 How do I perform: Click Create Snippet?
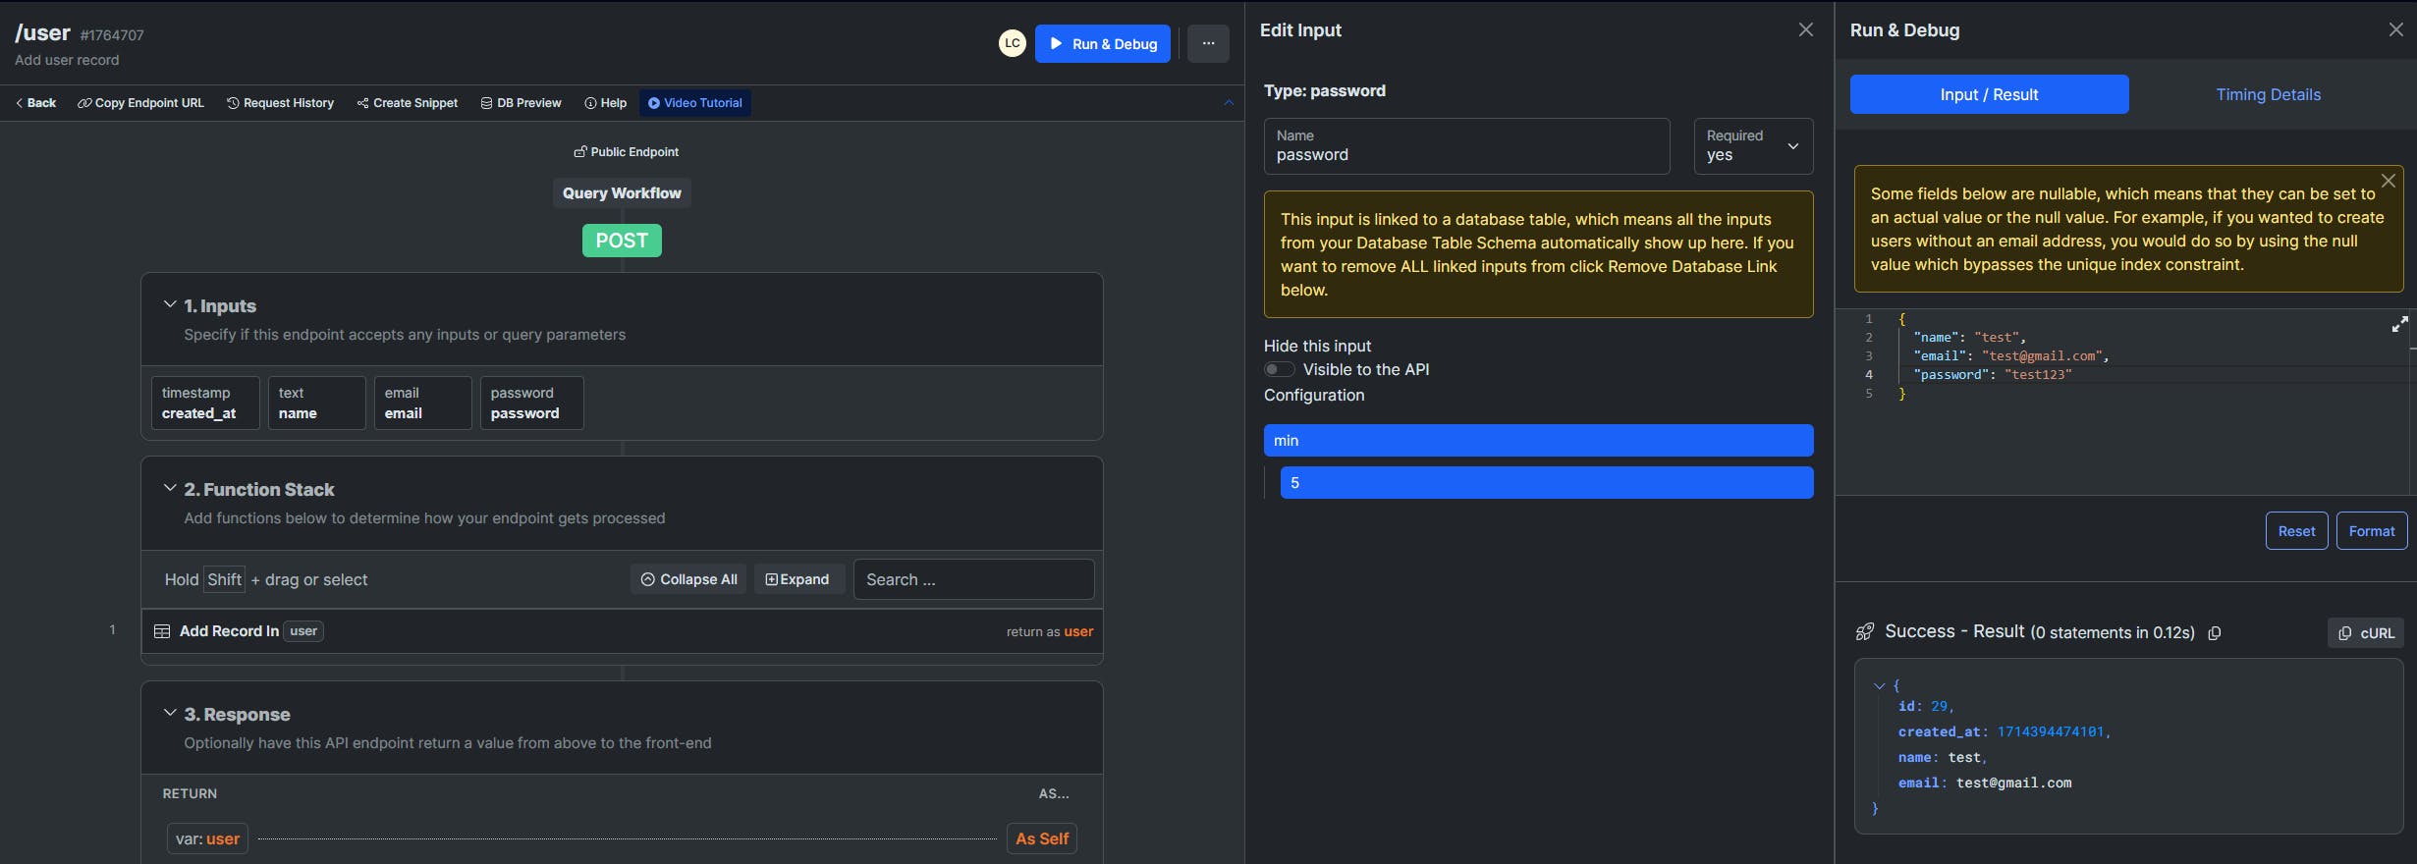408,103
